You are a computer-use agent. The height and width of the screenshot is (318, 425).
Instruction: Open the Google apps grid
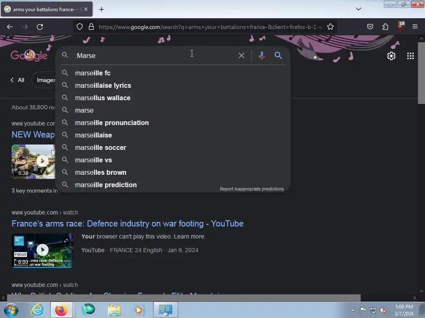[410, 56]
